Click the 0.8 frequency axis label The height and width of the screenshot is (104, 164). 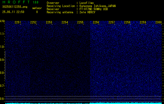pos(2,73)
